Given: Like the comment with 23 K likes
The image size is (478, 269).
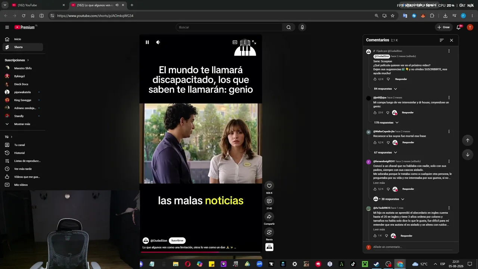Looking at the screenshot, I should coord(375,112).
